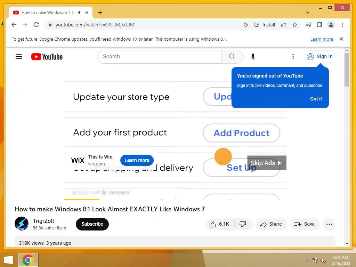Image resolution: width=356 pixels, height=267 pixels.
Task: Open YouTube settings three-dot menu
Action: (x=293, y=57)
